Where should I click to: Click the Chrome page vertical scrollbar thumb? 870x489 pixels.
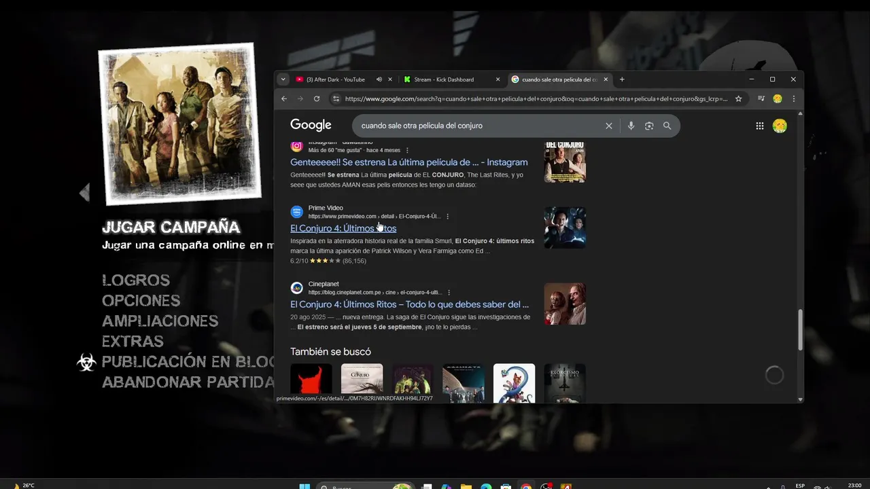[800, 329]
